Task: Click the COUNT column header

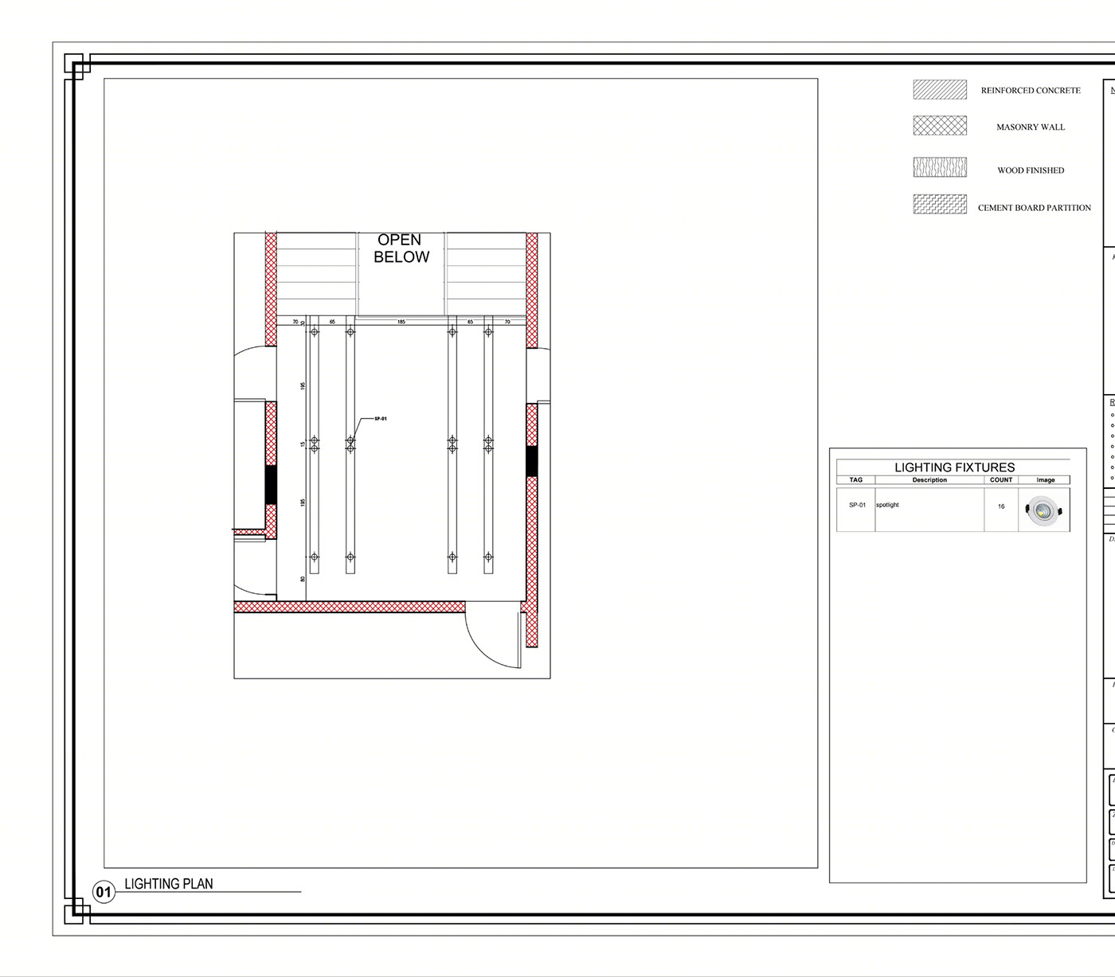Action: (1000, 479)
